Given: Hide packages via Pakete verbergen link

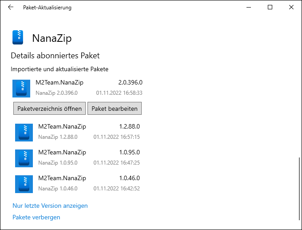Looking at the screenshot, I should [x=36, y=217].
